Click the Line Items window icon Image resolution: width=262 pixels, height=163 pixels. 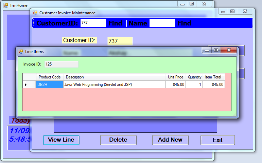(x=21, y=52)
